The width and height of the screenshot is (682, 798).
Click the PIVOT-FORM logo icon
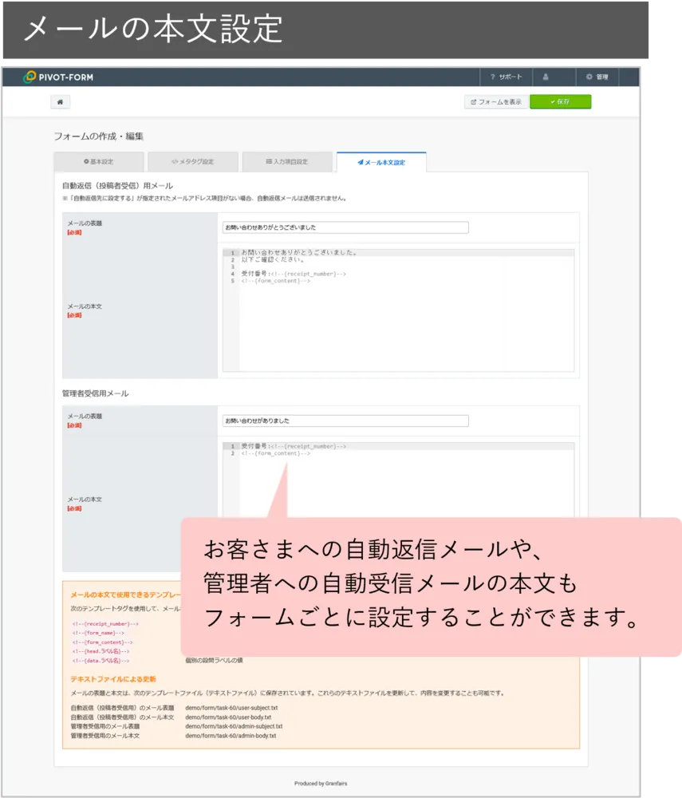(31, 77)
